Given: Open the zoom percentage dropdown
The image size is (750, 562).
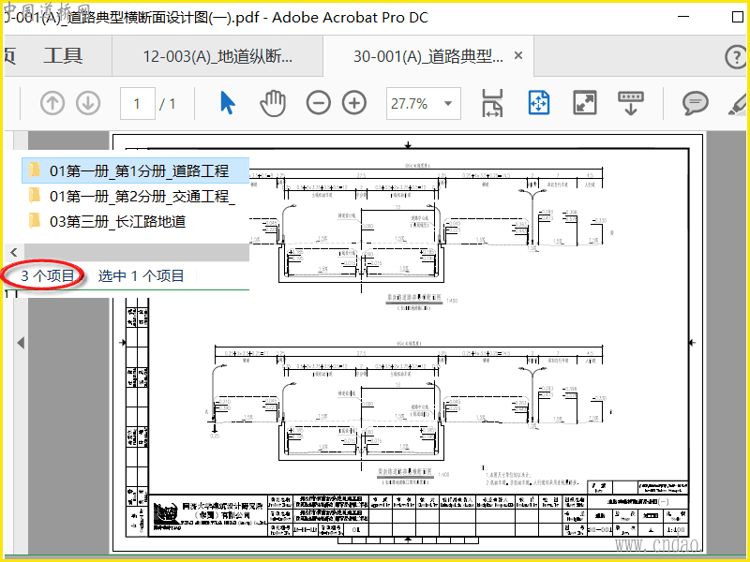Looking at the screenshot, I should point(448,103).
